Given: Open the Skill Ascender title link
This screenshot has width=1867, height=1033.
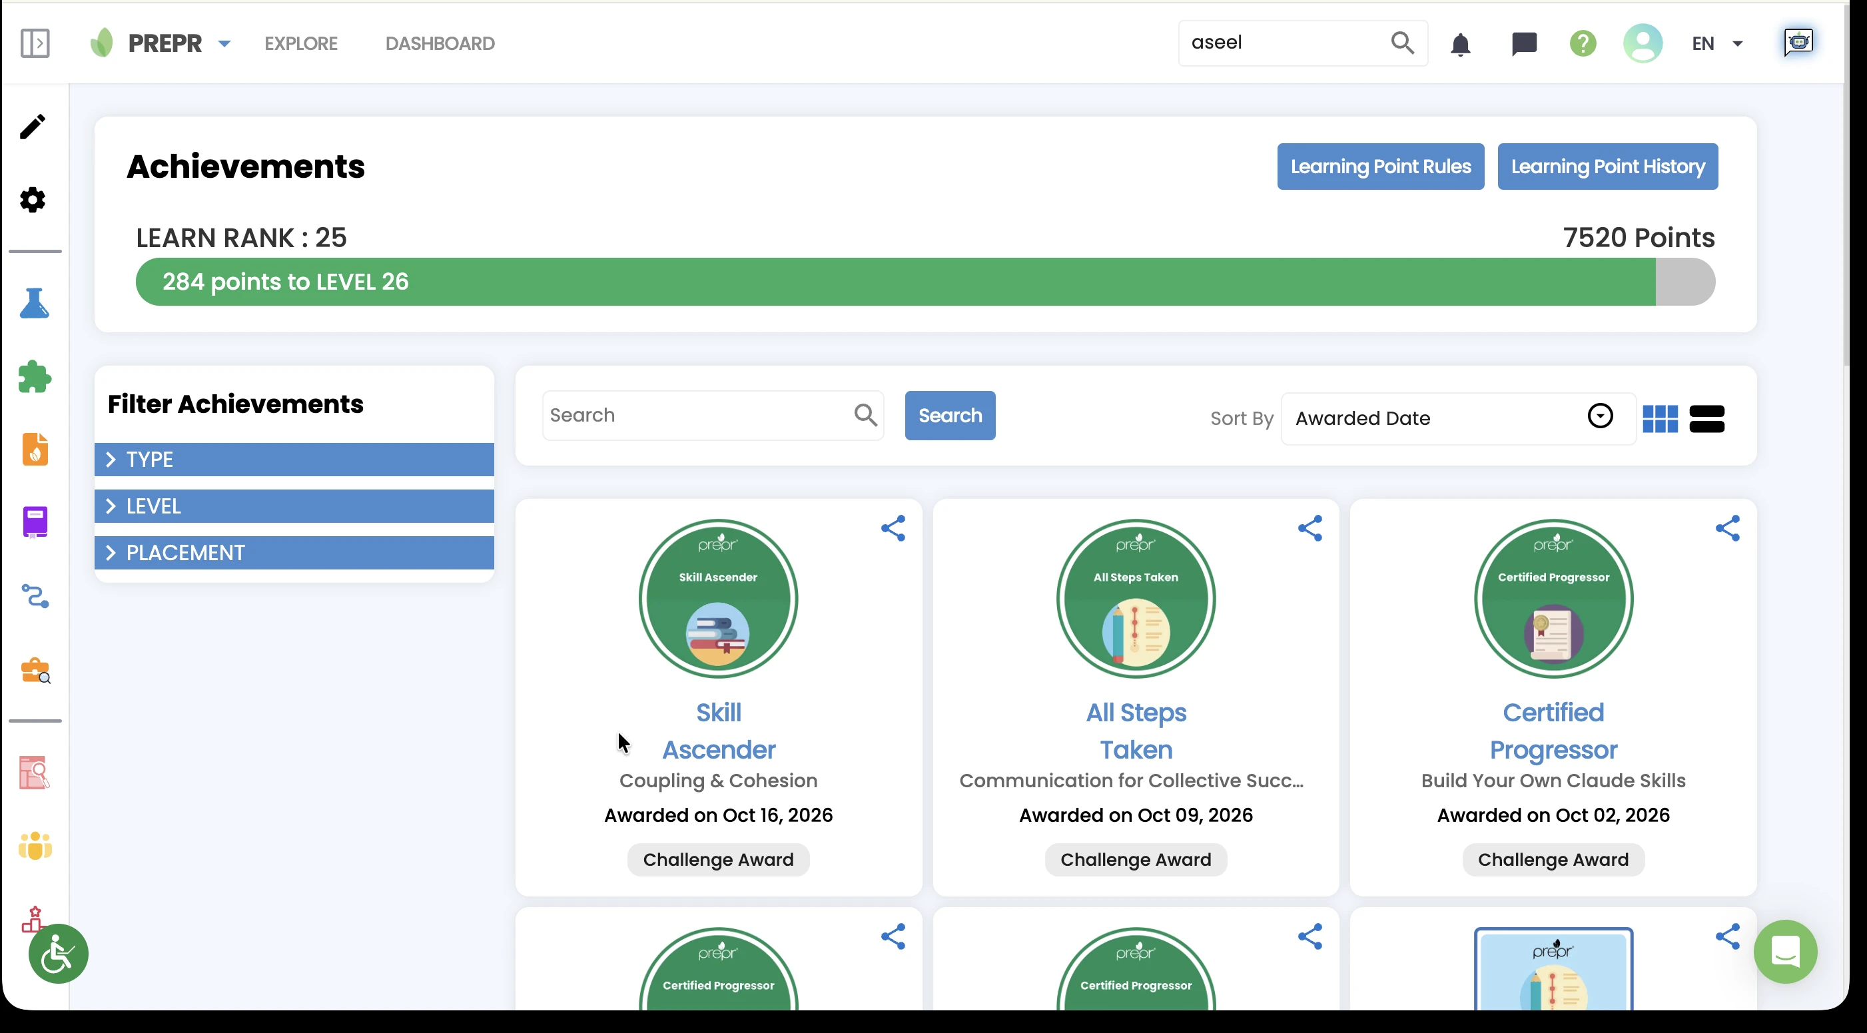Looking at the screenshot, I should [718, 731].
